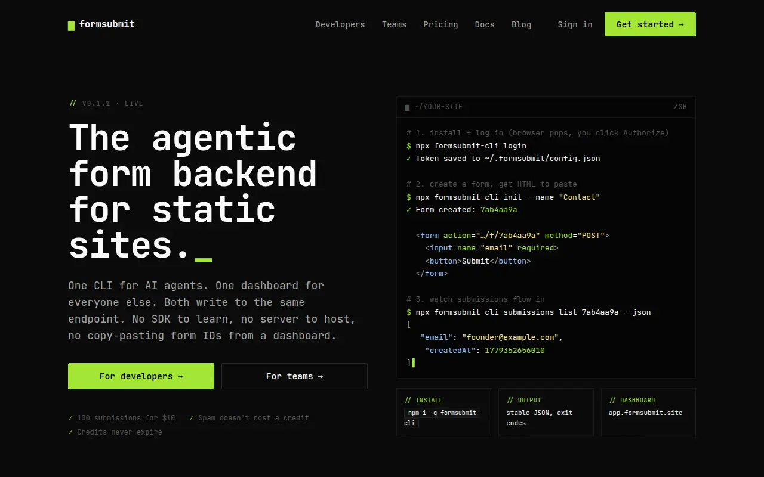Click the terminal window icon beside ~/YOUR-SITE
Screen dimensions: 764x477
(407, 107)
